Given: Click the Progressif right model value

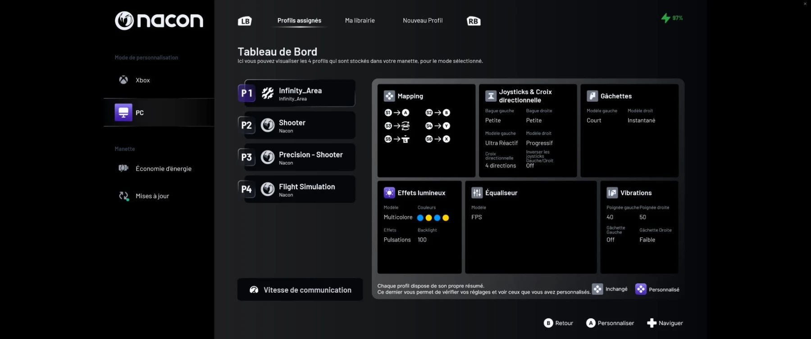Looking at the screenshot, I should [539, 143].
